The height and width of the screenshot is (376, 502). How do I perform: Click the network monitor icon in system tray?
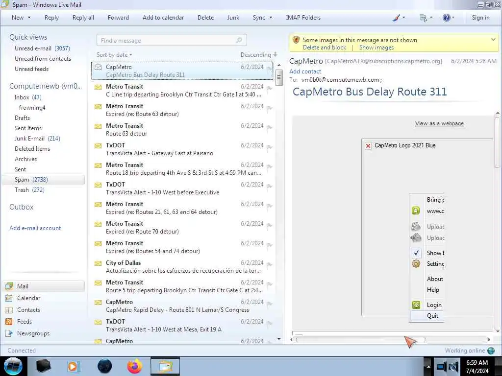point(442,366)
